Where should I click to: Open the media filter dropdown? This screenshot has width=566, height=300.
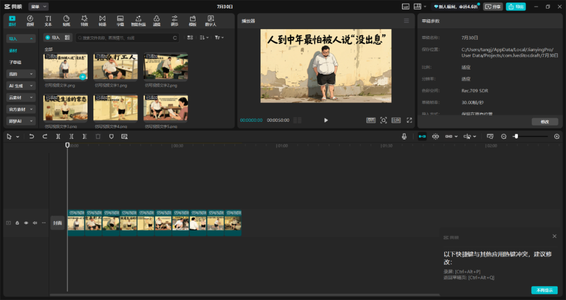coord(219,38)
